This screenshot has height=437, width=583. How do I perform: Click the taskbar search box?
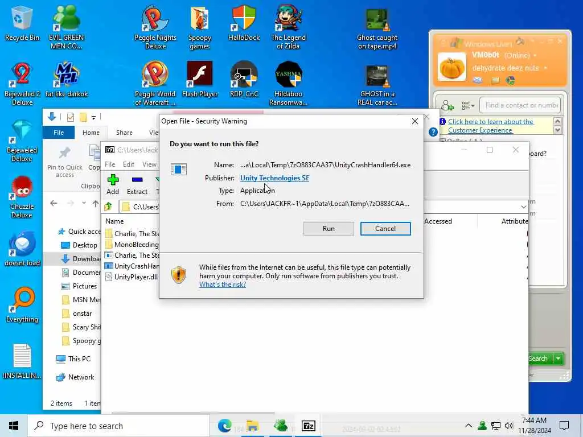pos(118,426)
